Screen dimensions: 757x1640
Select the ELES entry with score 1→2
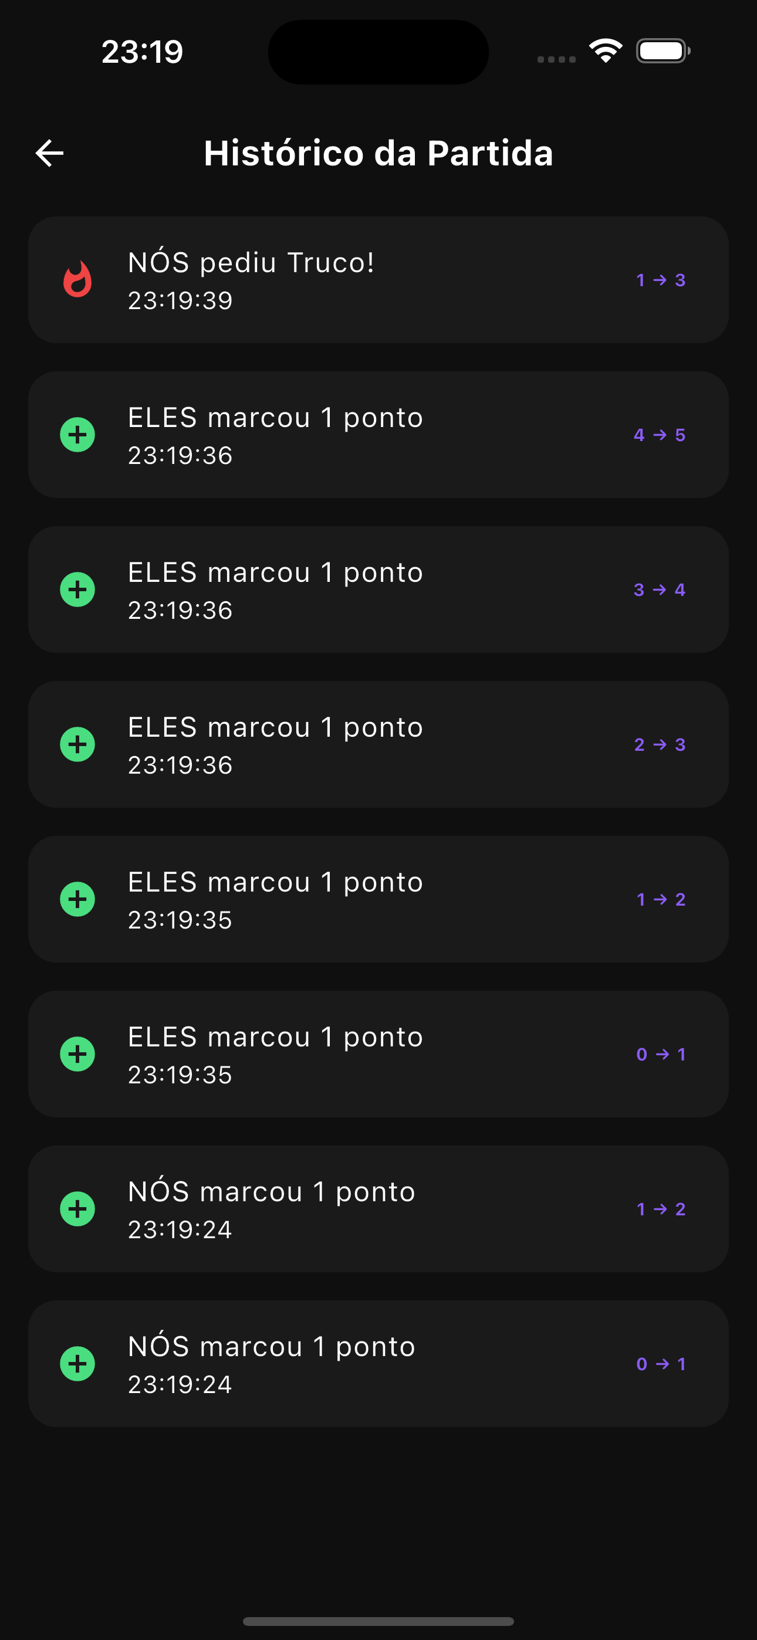378,899
